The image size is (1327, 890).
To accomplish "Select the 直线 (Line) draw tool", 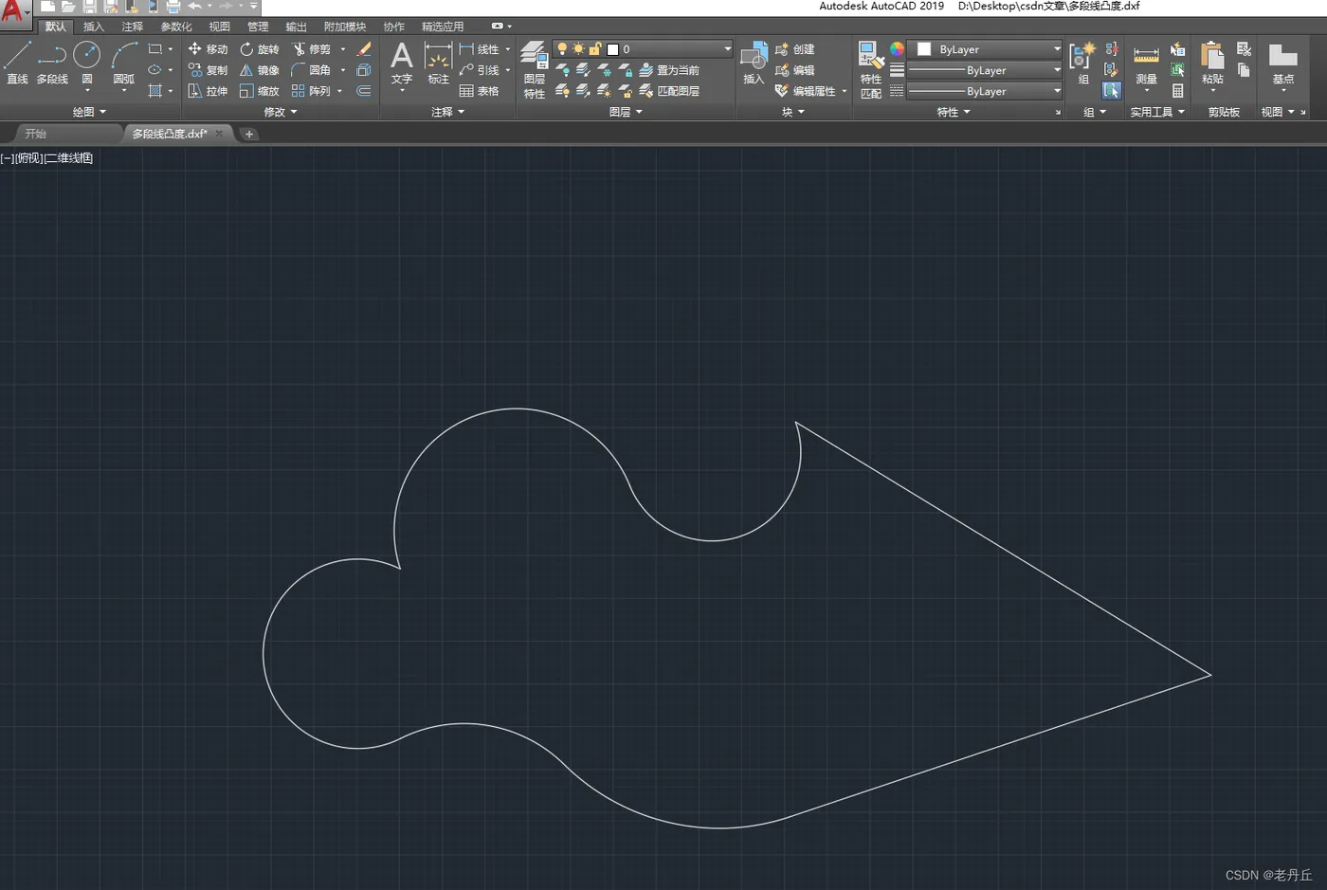I will pyautogui.click(x=17, y=63).
